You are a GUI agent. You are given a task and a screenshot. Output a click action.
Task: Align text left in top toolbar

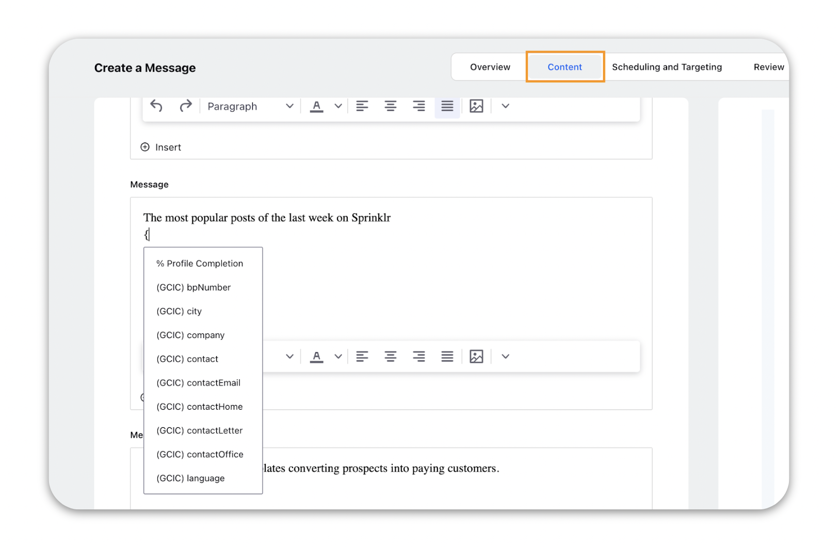click(x=362, y=106)
